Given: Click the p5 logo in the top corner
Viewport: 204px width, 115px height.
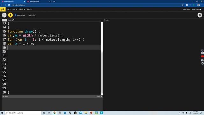Looking at the screenshot, I should coord(3,9).
